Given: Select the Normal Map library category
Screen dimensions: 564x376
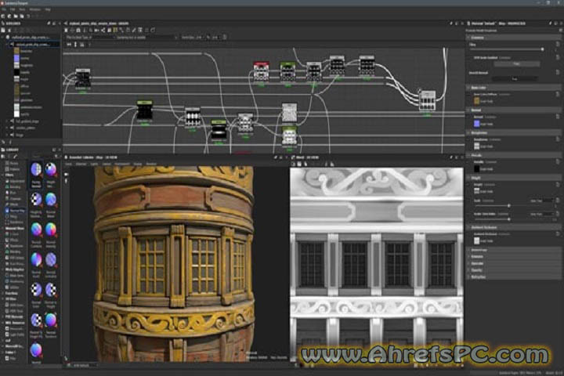Looking at the screenshot, I should tap(15, 211).
